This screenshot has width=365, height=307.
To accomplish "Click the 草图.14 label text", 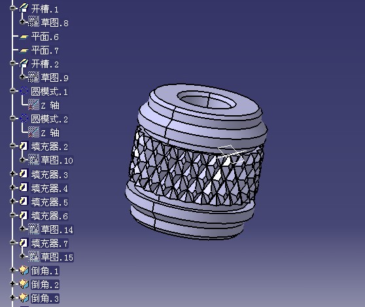I will (57, 230).
